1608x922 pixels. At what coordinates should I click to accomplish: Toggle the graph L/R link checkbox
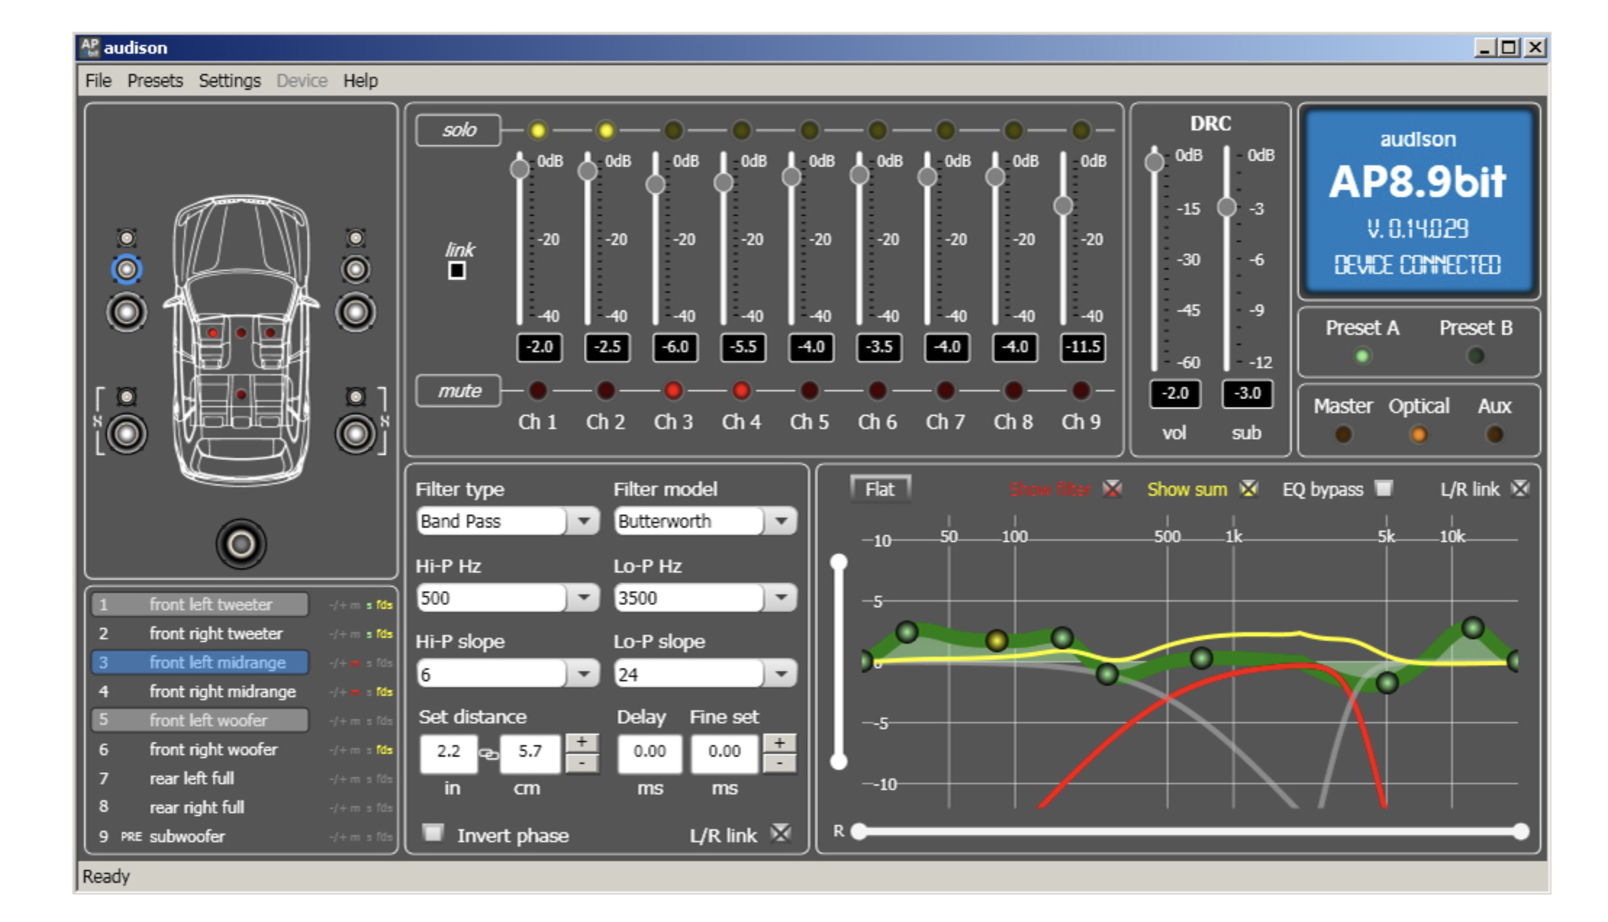click(1520, 489)
